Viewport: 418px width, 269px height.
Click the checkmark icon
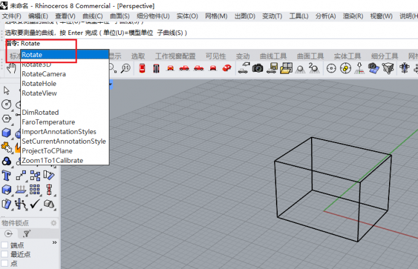[34, 204]
